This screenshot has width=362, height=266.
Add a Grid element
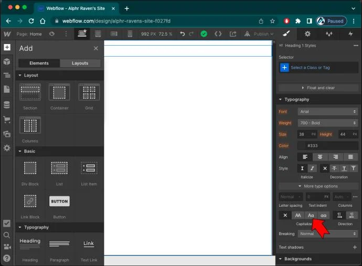coord(89,97)
